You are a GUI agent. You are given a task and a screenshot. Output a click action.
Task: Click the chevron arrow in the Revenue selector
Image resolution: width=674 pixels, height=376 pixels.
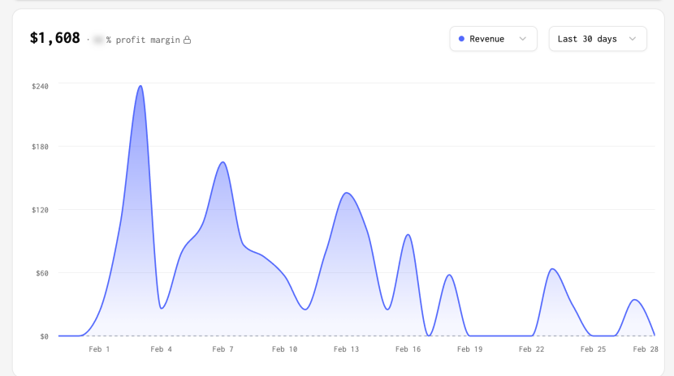[522, 39]
